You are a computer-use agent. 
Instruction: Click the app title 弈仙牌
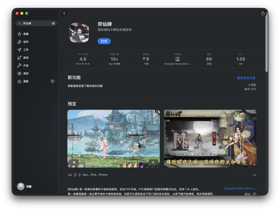pos(105,24)
